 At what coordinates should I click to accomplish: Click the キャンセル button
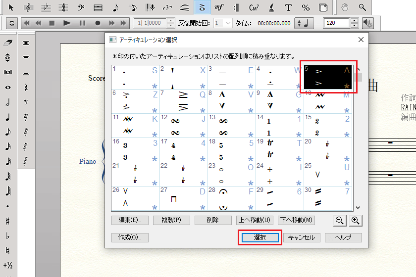click(x=301, y=237)
